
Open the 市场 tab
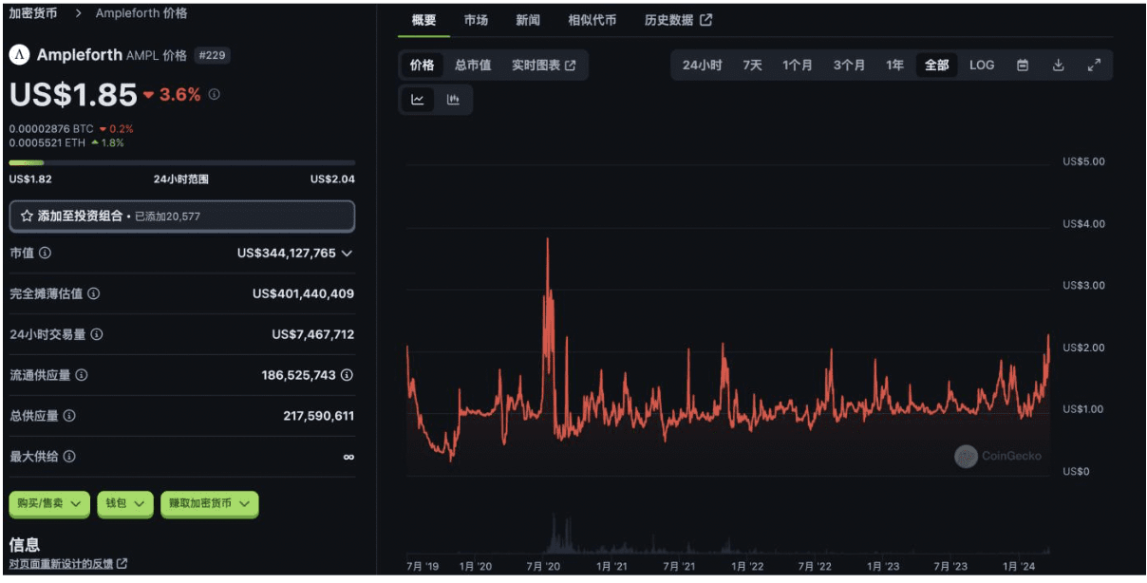[x=477, y=20]
